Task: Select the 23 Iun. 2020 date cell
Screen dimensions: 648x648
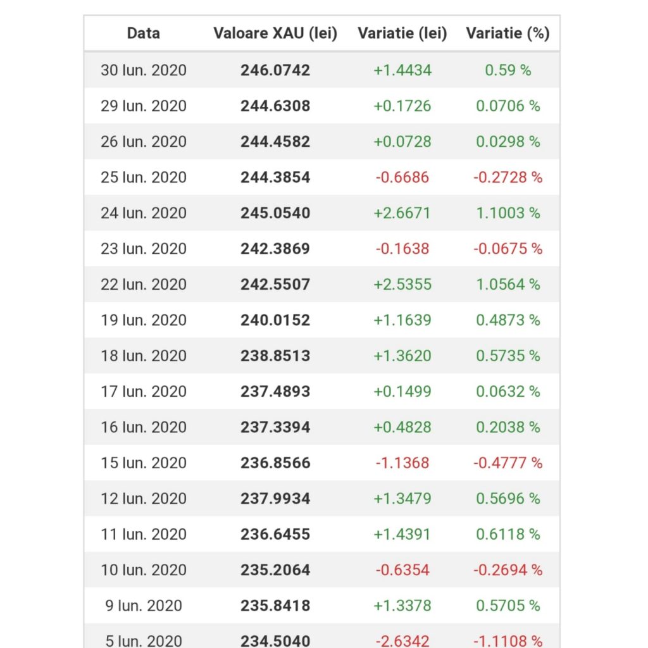Action: (x=144, y=249)
